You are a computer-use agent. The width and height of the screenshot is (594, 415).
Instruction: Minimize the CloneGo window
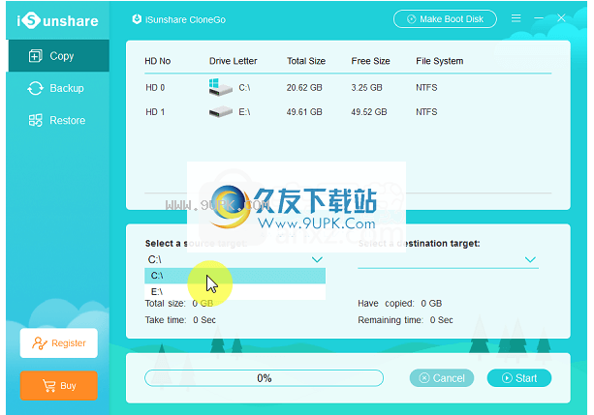tap(539, 17)
